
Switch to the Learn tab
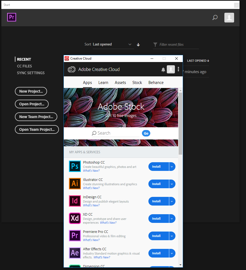(x=103, y=83)
